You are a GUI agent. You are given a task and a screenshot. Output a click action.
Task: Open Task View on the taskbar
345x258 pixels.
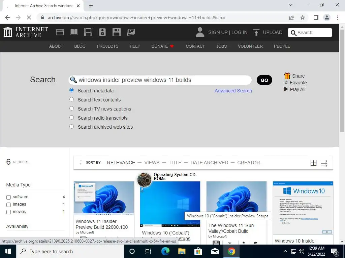[148, 251]
